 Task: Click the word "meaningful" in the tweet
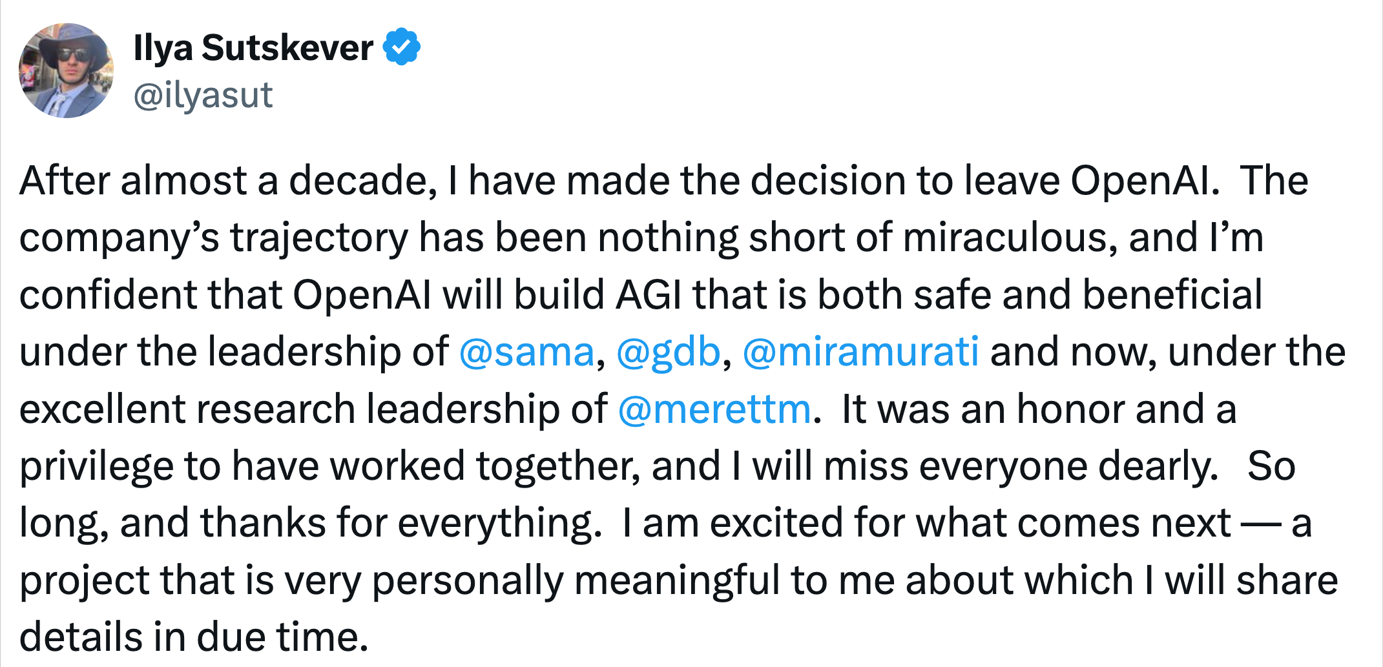point(676,580)
